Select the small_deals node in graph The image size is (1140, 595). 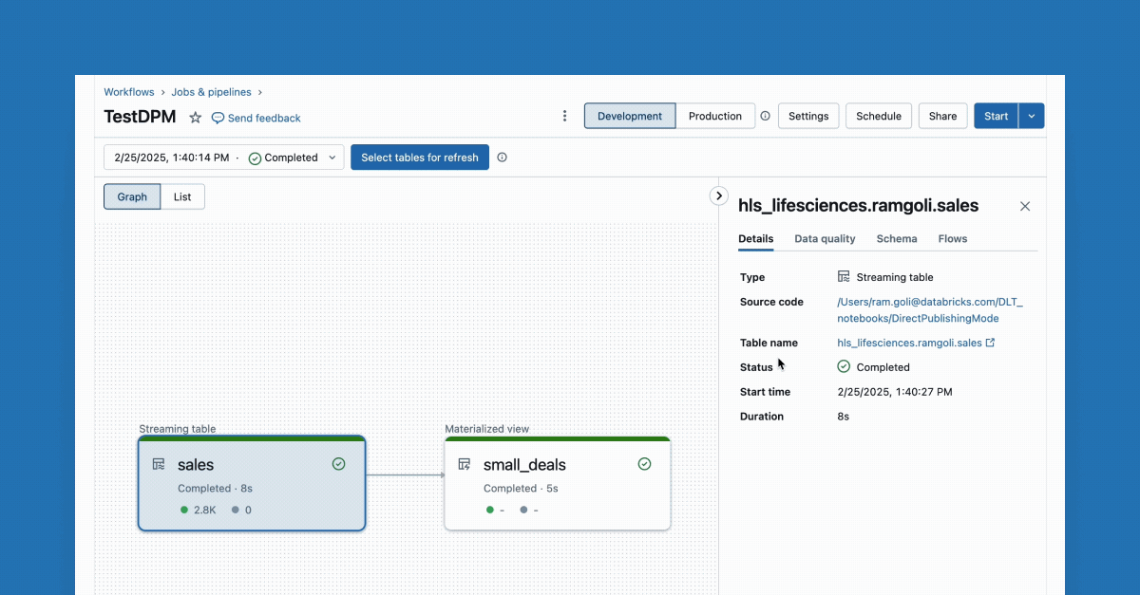pyautogui.click(x=557, y=484)
